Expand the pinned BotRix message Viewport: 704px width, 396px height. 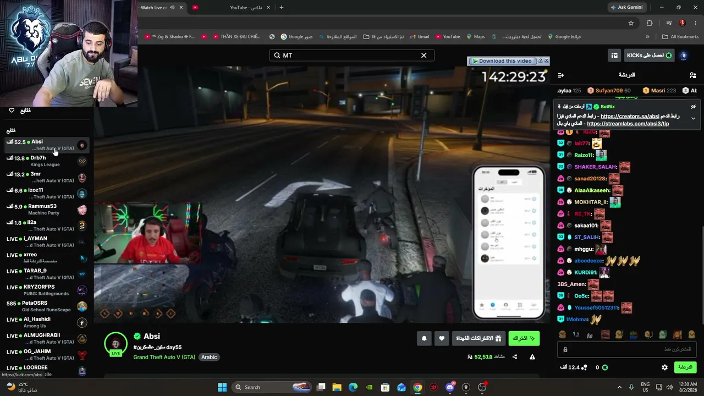[x=693, y=118]
